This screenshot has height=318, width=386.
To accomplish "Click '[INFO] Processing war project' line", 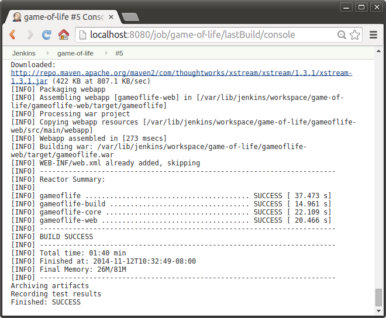I will (70, 114).
